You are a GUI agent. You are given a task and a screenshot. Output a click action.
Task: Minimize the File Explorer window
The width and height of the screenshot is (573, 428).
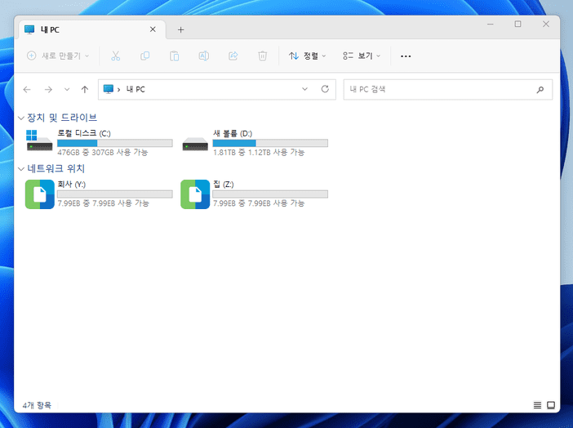point(491,25)
